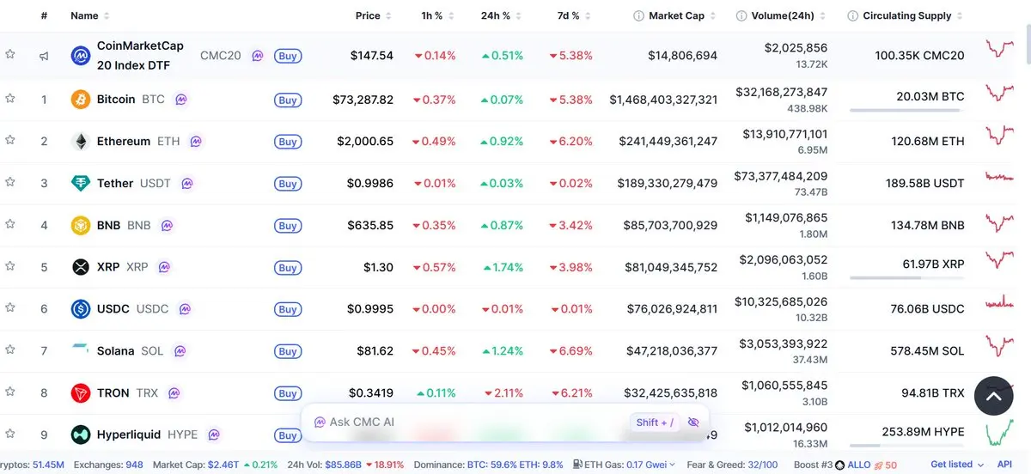Click the BNB logo icon

click(81, 226)
